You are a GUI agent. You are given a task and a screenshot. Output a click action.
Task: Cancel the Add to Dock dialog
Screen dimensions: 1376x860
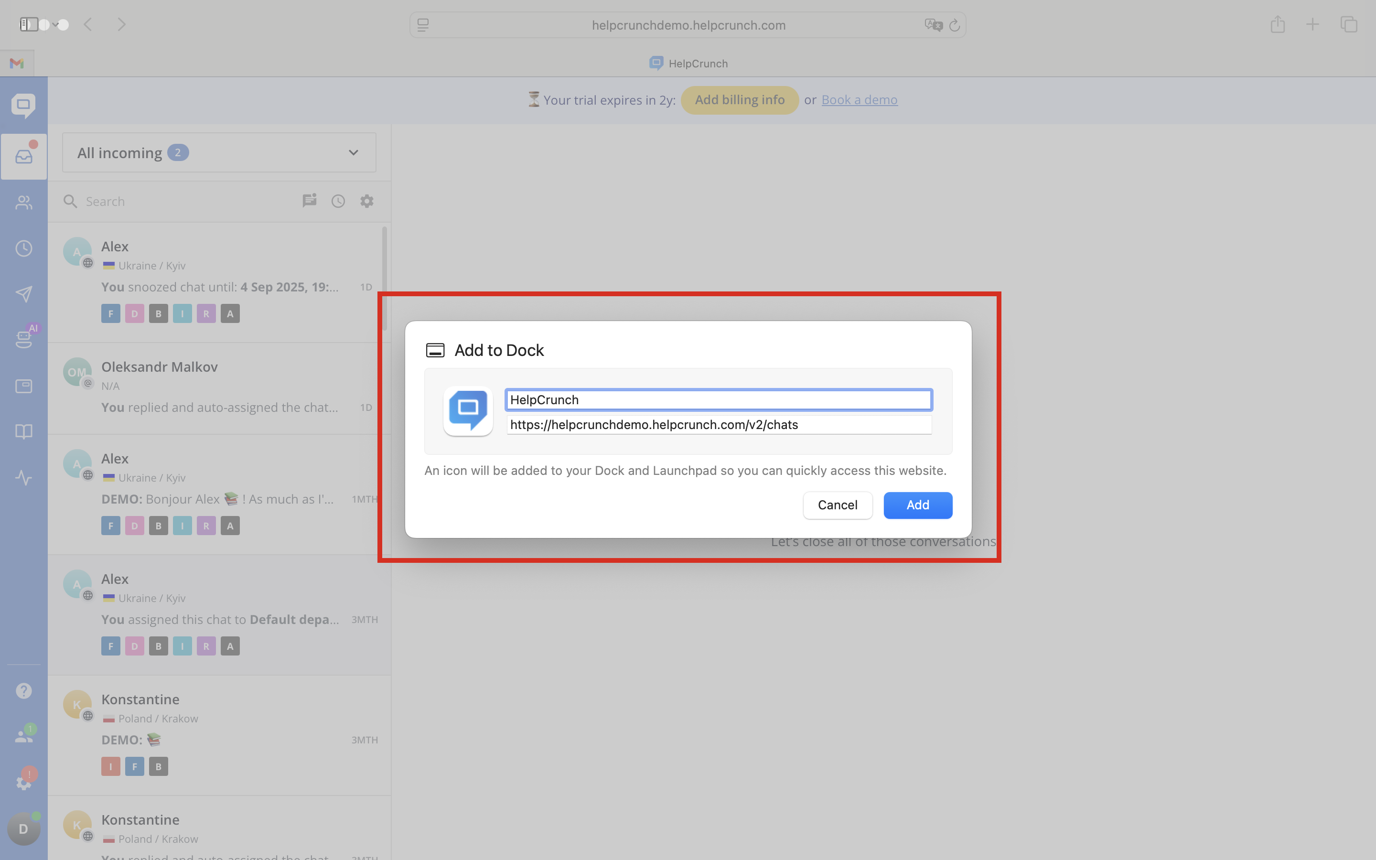(838, 505)
